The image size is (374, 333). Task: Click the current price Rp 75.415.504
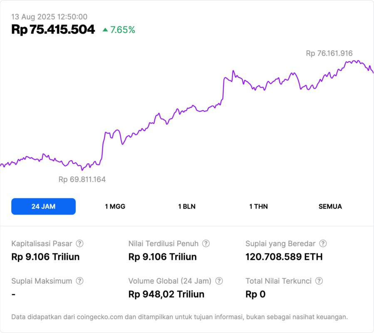pos(53,30)
